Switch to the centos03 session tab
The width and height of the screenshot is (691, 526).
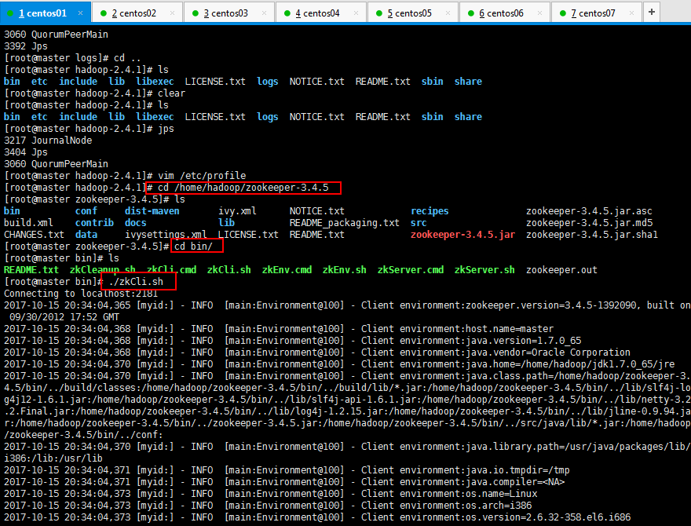(225, 13)
